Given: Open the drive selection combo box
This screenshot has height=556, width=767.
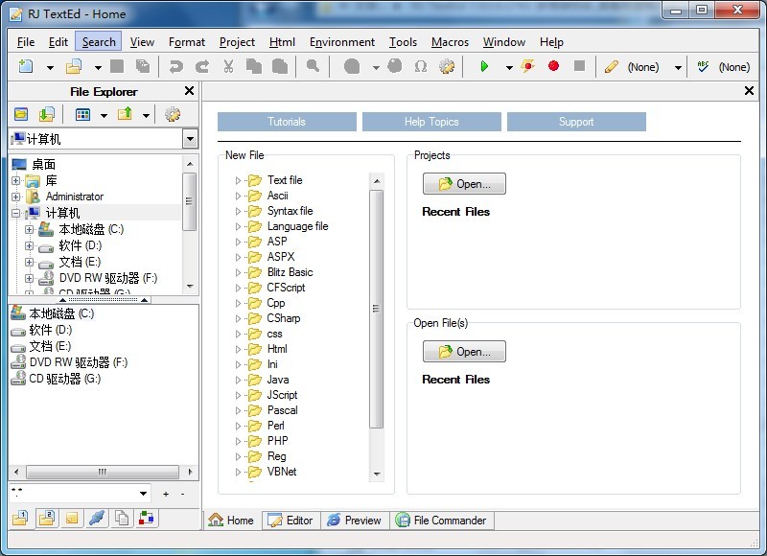Looking at the screenshot, I should click(x=189, y=139).
